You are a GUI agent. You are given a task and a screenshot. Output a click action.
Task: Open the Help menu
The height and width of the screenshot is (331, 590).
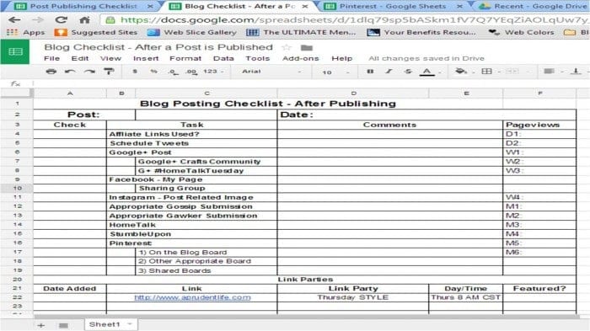click(x=342, y=58)
